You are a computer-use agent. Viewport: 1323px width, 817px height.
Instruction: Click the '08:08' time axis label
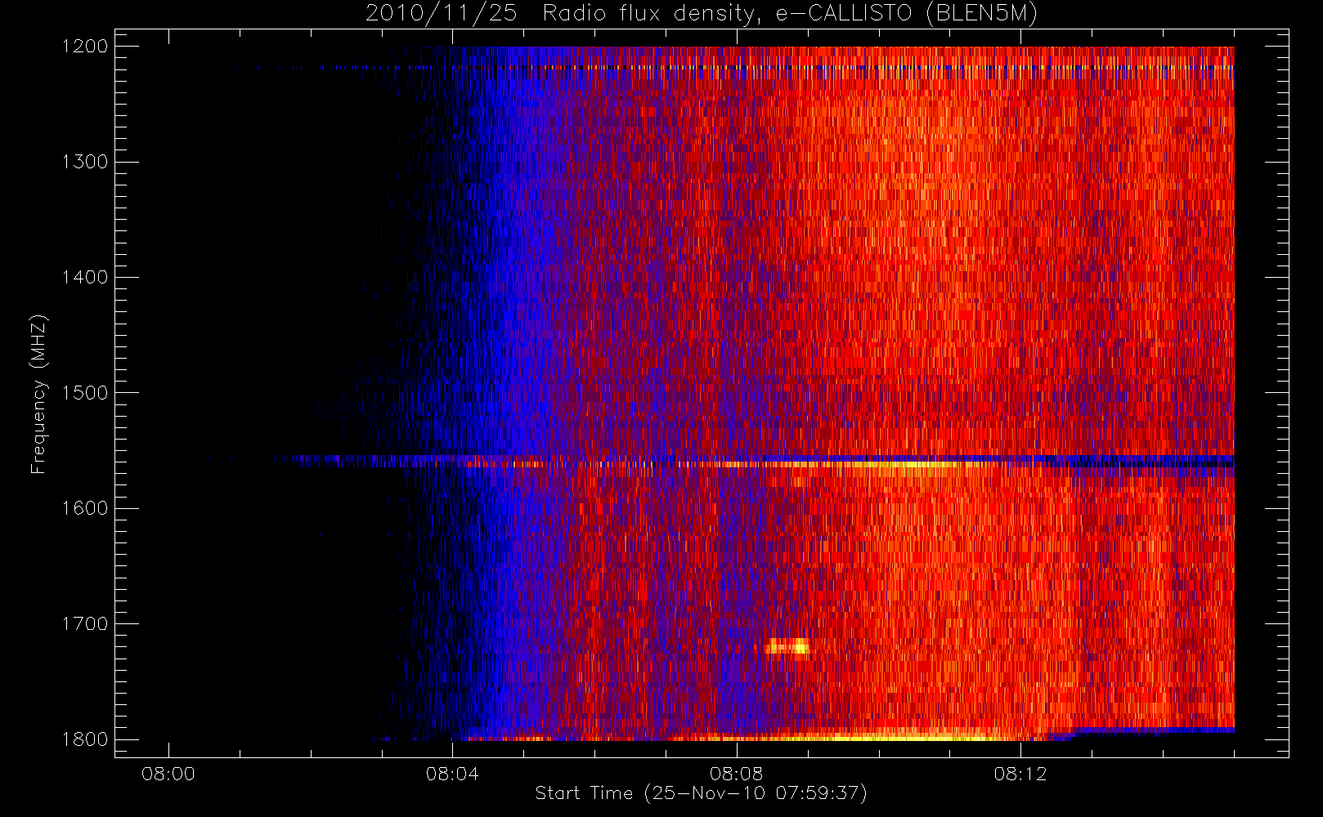pos(736,774)
